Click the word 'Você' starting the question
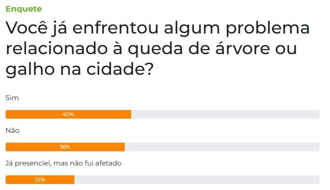 27,28
